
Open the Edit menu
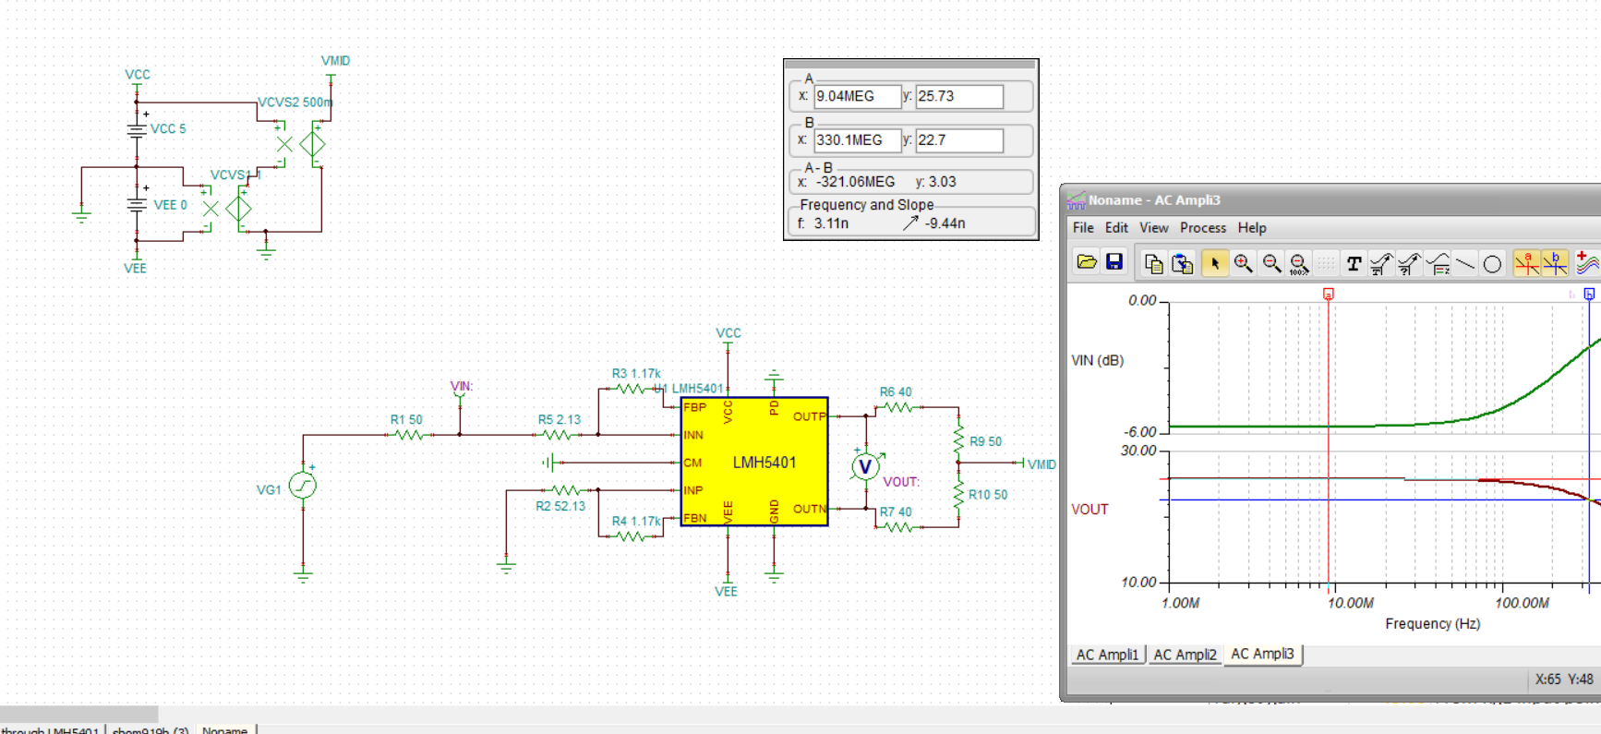point(1116,228)
